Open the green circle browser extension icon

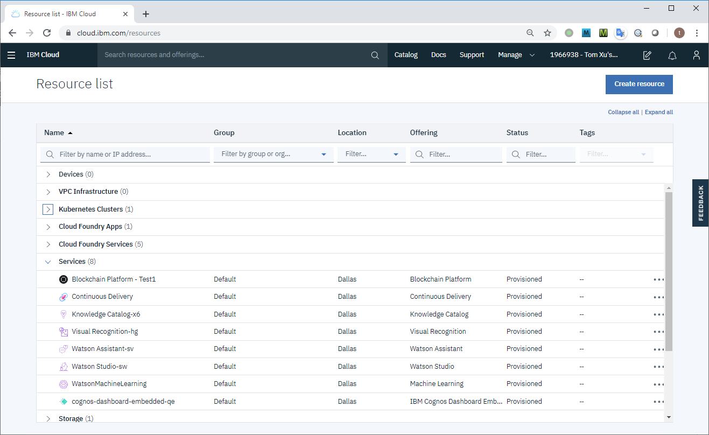[x=569, y=33]
